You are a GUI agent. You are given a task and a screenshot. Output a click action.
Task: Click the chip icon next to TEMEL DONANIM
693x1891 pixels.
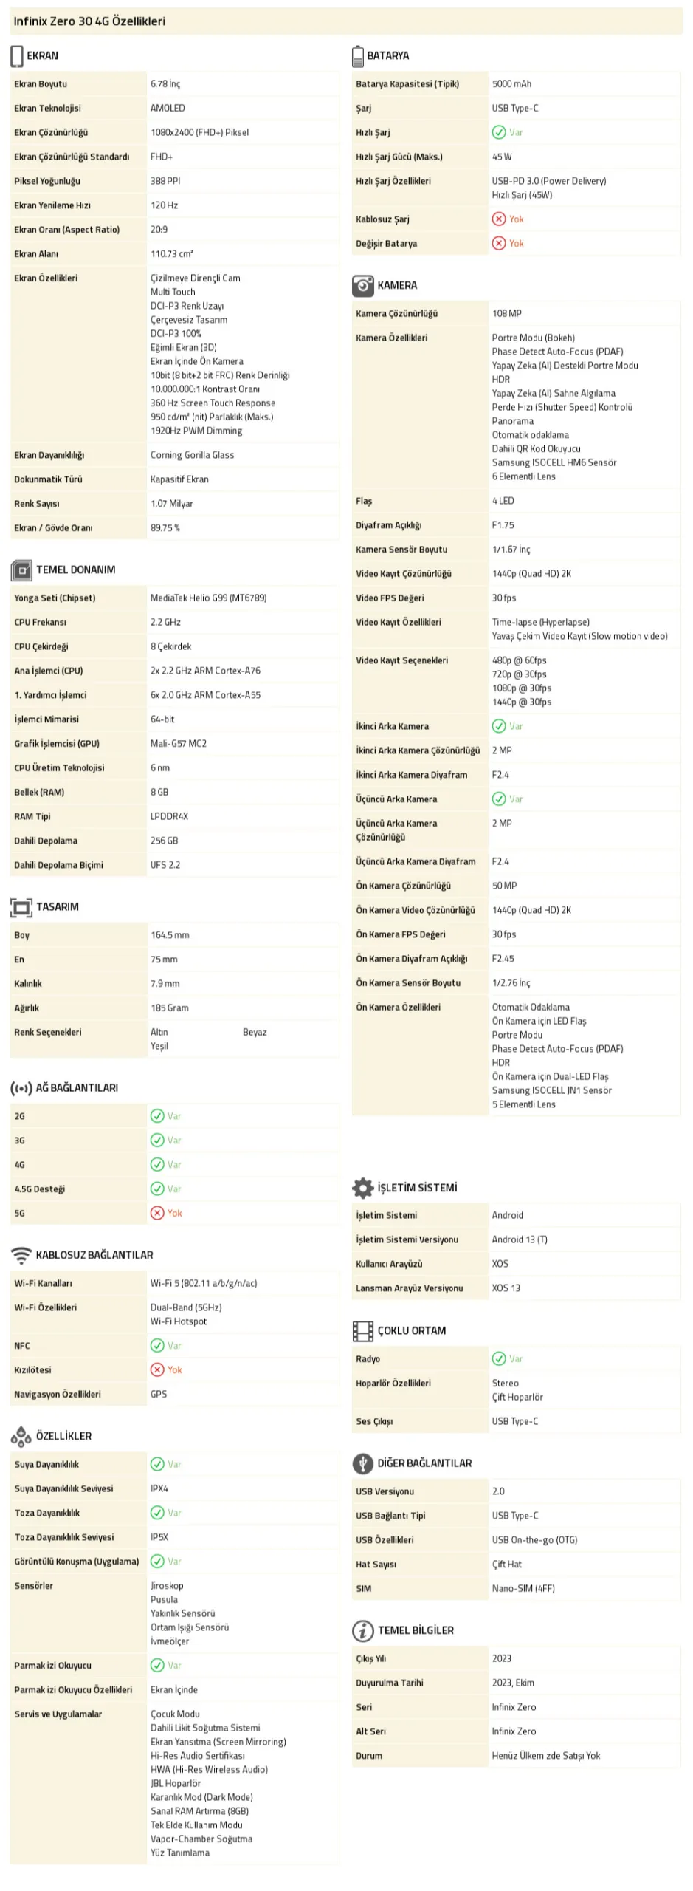tap(21, 570)
